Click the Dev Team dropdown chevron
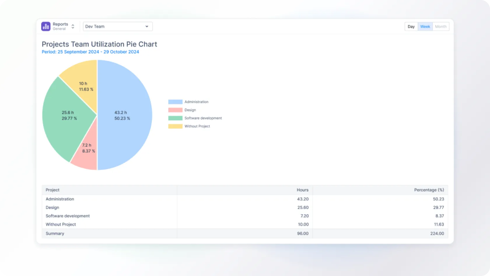490x276 pixels. [147, 26]
